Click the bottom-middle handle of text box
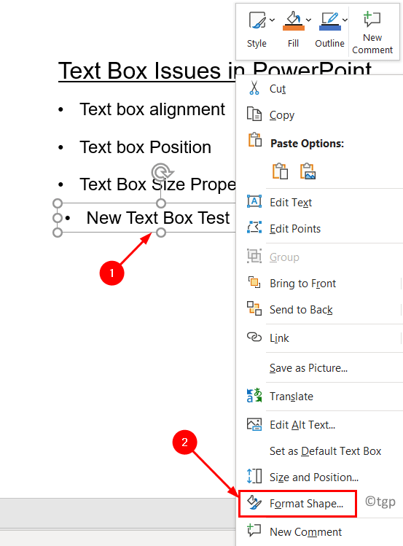403x546 pixels. click(161, 233)
